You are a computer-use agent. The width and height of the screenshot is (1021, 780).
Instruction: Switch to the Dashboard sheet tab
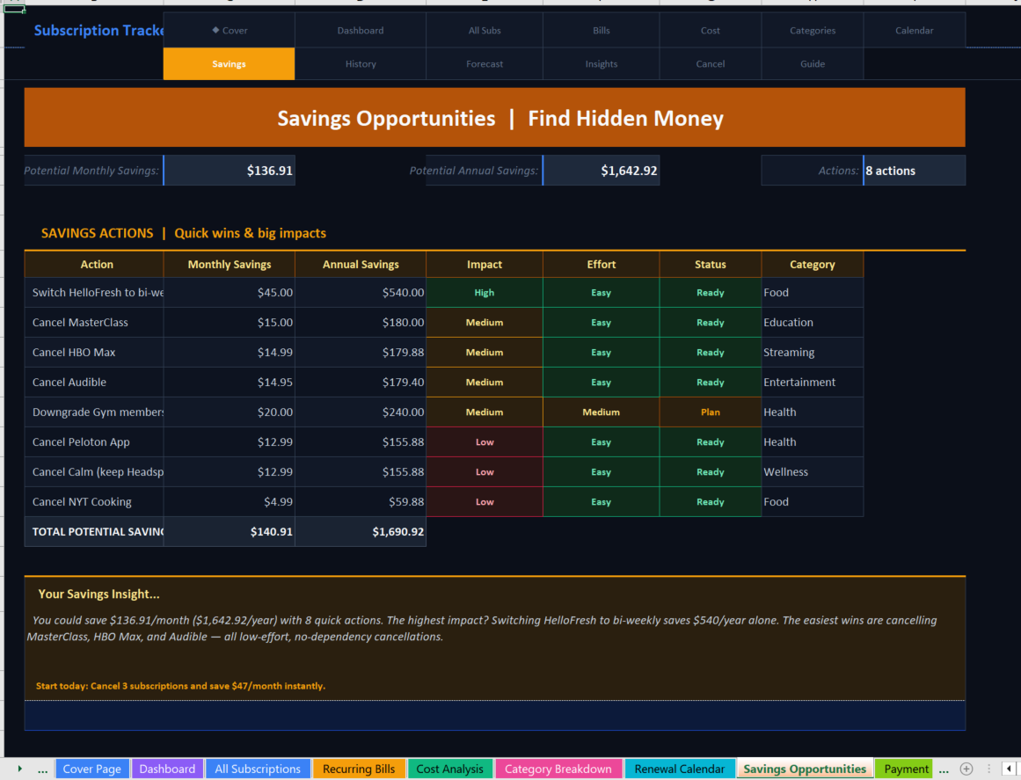[x=167, y=769]
